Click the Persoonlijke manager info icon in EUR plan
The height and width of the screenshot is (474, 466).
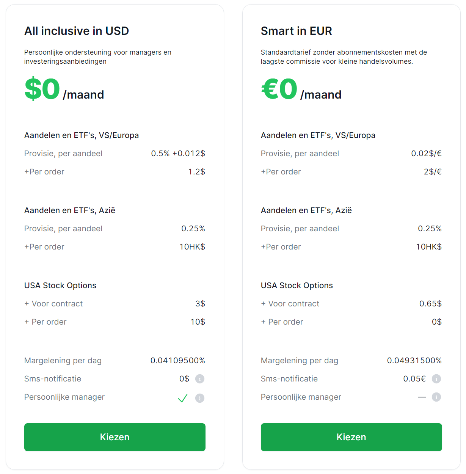(x=436, y=397)
